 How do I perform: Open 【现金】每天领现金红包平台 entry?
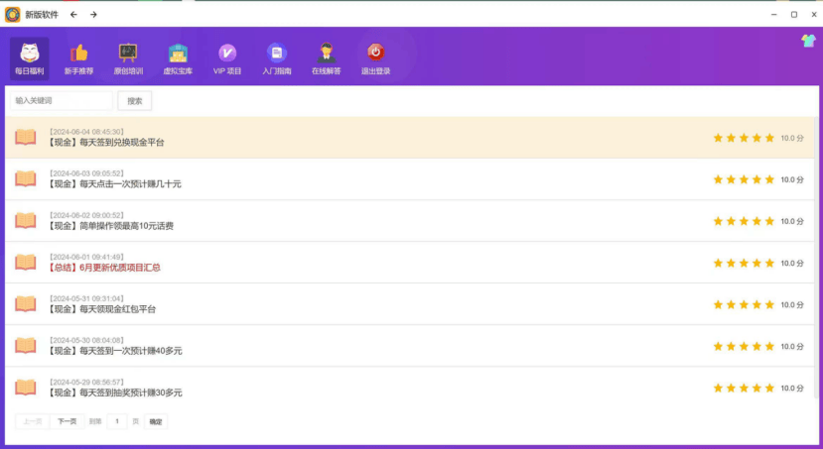pos(409,304)
